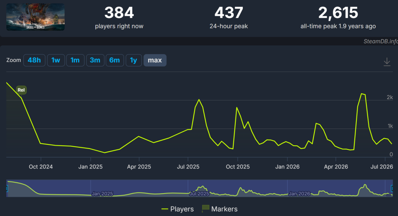Set zoom to 1w
398x216 pixels.
(x=56, y=60)
